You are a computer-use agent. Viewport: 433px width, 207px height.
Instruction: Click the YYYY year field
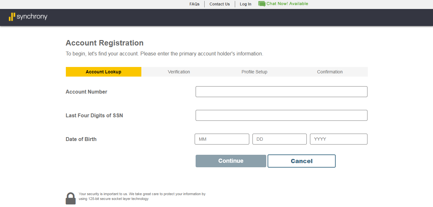(x=339, y=139)
